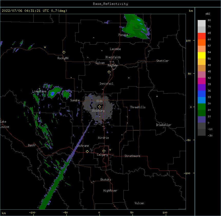221x216 pixels.
Task: Click the Ponoka city label
Action: click(x=123, y=35)
